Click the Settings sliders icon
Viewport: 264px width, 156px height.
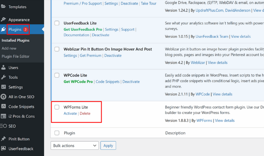[4, 87]
